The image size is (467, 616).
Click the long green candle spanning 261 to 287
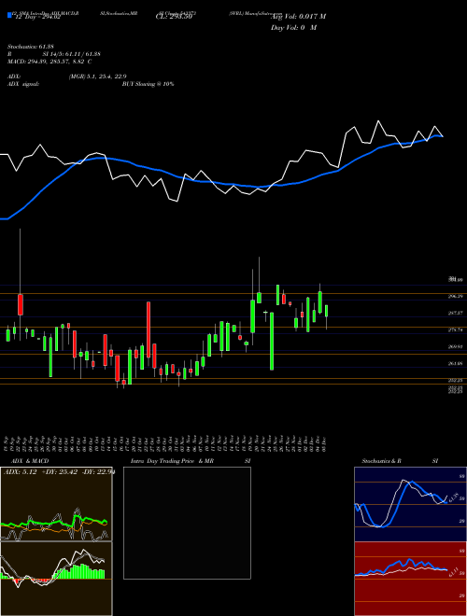point(272,341)
